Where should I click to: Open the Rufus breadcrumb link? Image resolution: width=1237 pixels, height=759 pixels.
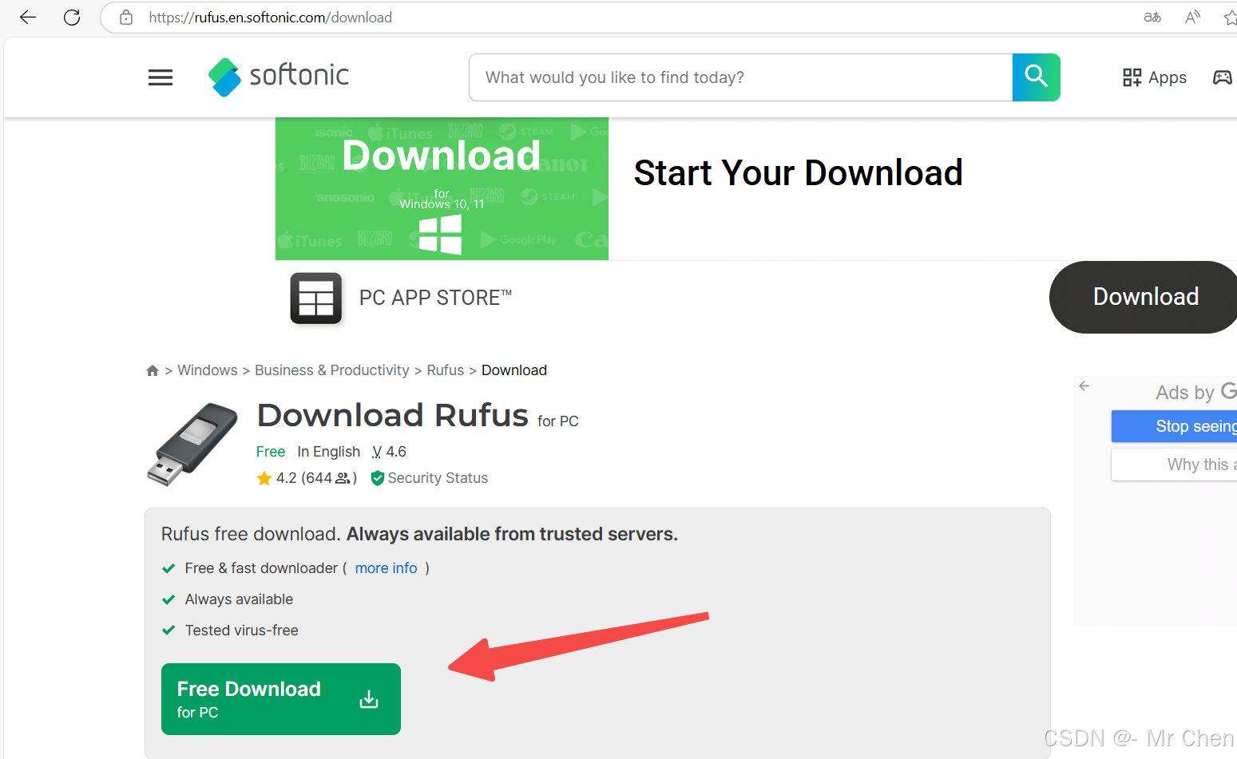point(445,370)
